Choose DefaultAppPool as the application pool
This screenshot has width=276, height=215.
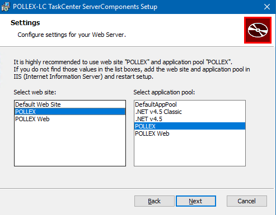coord(190,104)
